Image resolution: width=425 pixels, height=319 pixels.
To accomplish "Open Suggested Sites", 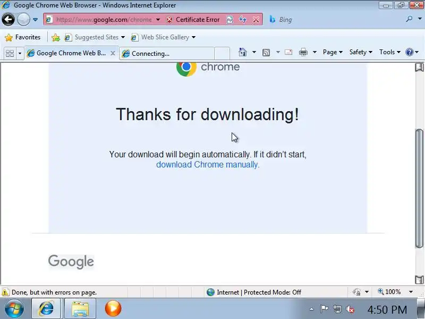I will [x=95, y=37].
